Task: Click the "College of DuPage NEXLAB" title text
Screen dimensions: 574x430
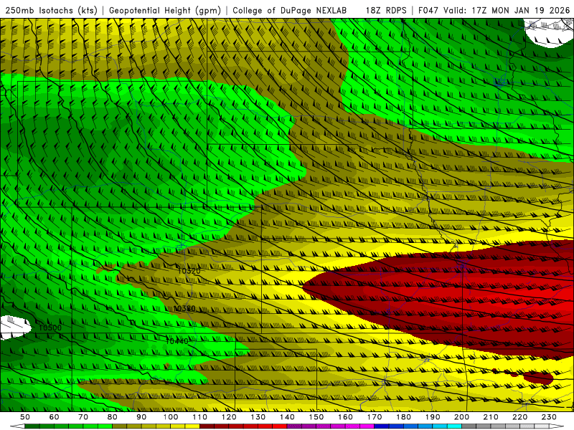Action: [289, 10]
